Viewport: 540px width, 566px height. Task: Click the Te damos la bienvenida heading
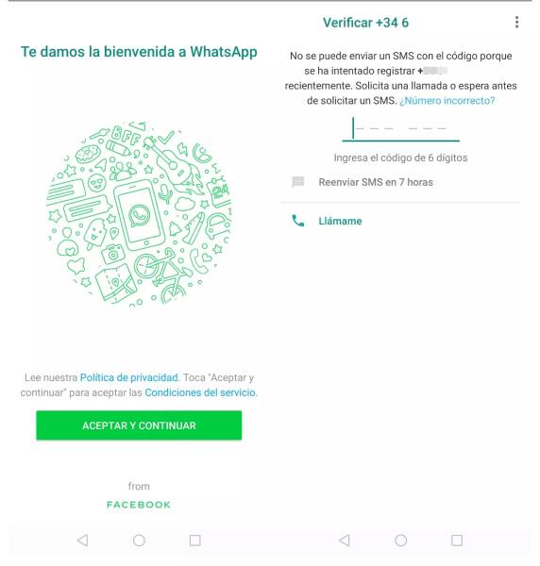139,52
